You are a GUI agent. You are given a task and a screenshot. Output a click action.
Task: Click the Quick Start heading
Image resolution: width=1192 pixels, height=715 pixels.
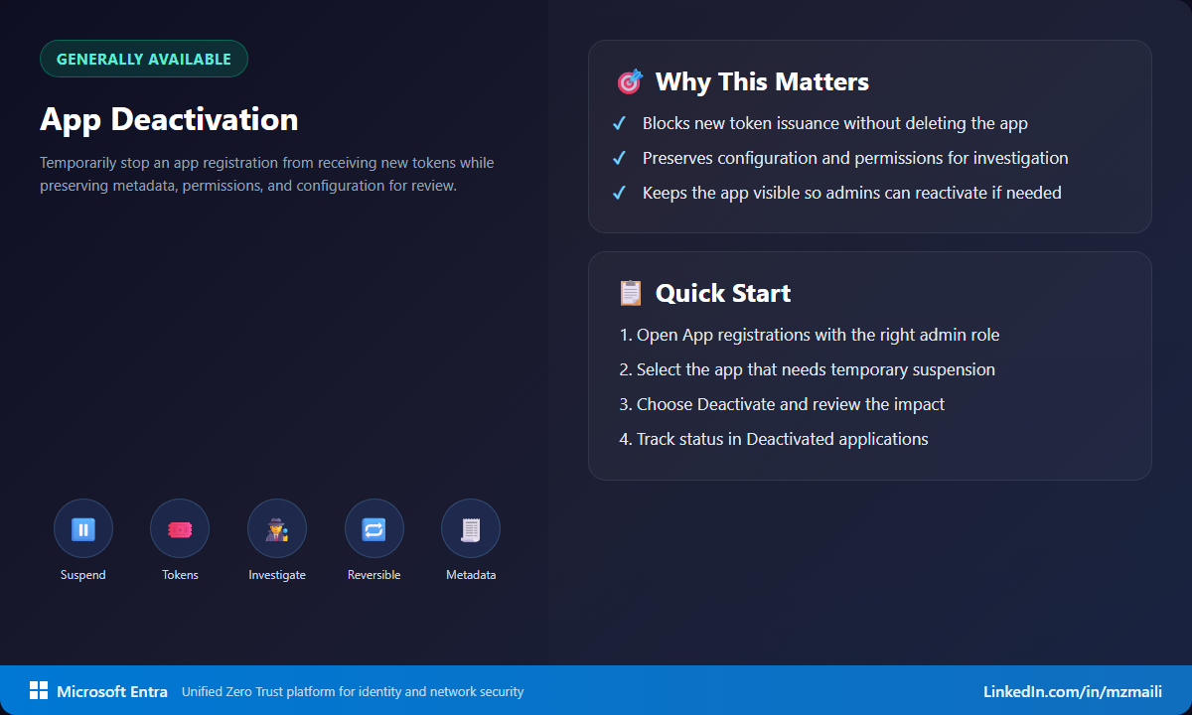click(x=723, y=293)
